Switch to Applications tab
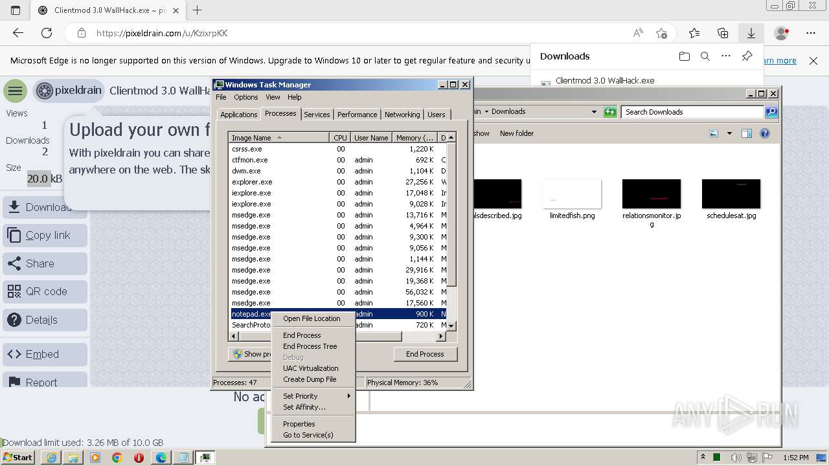Image resolution: width=829 pixels, height=466 pixels. [238, 115]
